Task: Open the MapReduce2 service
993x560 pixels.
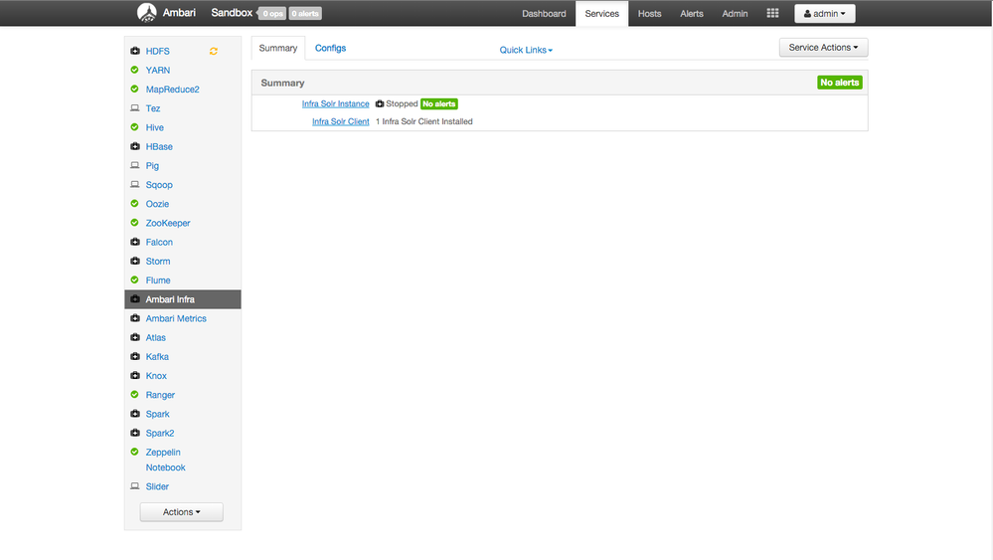Action: point(172,90)
